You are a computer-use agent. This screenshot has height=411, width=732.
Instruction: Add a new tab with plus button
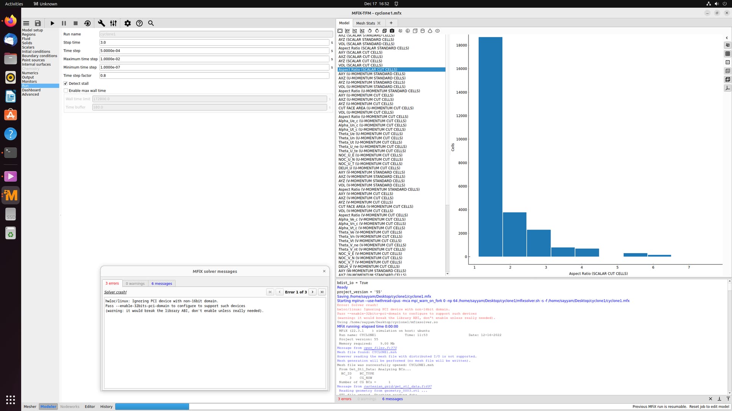click(x=391, y=23)
